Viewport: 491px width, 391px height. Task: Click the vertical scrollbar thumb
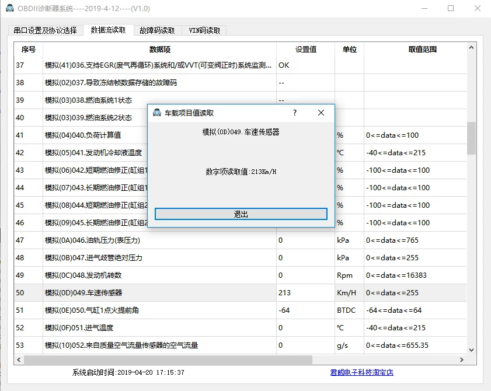tap(471, 138)
